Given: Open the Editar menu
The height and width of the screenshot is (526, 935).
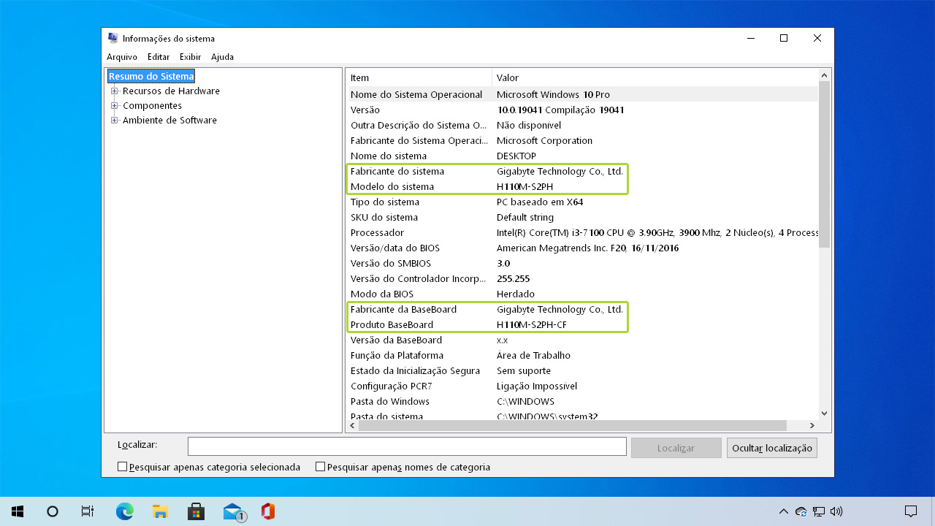Looking at the screenshot, I should tap(159, 57).
